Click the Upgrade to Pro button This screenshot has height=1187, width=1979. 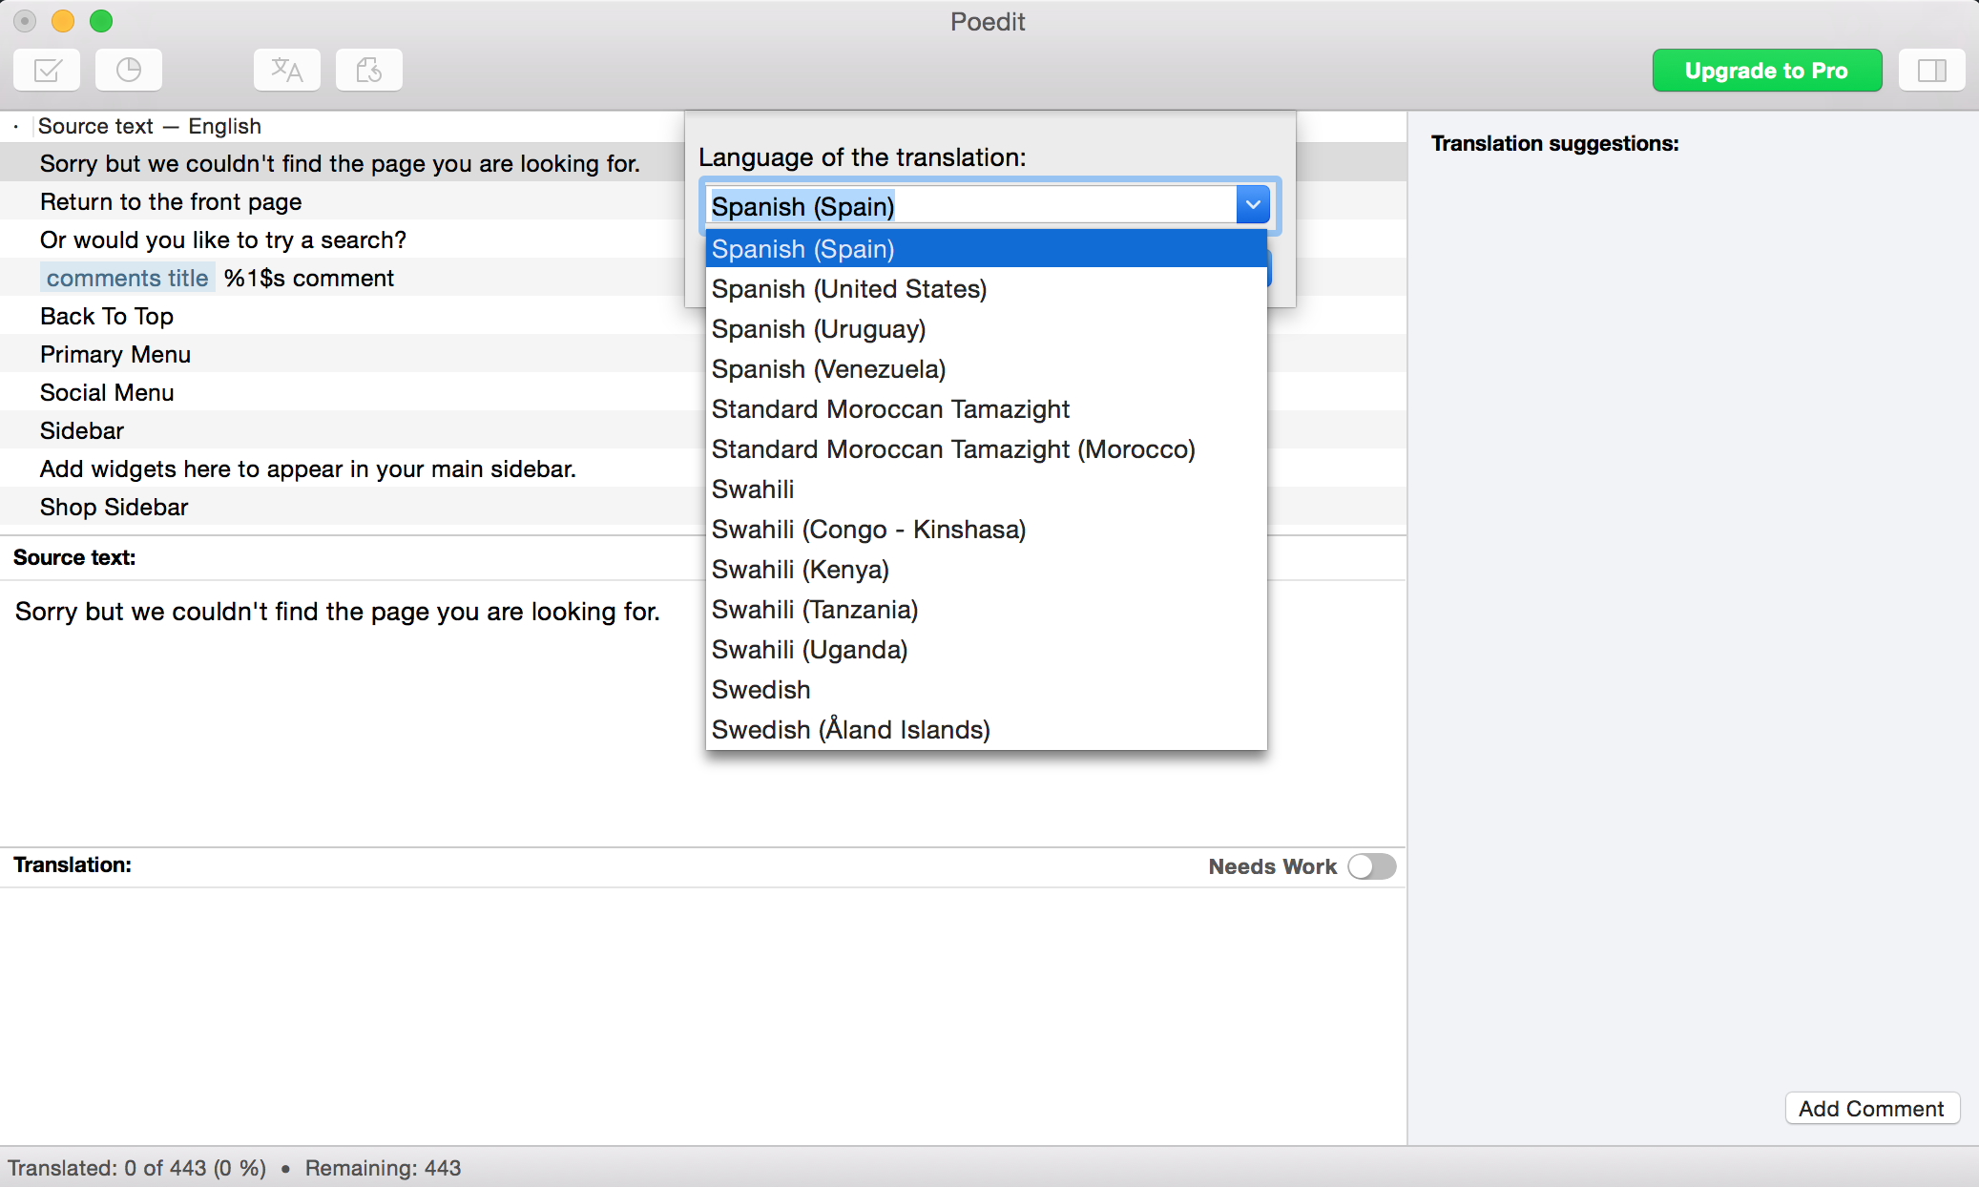click(1766, 70)
